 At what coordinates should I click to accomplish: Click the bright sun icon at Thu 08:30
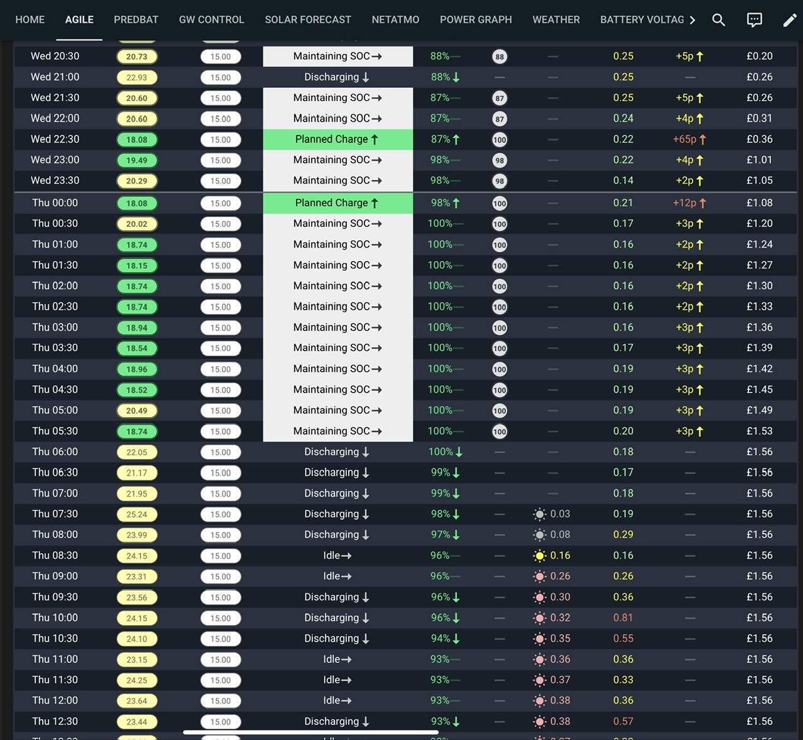(540, 556)
